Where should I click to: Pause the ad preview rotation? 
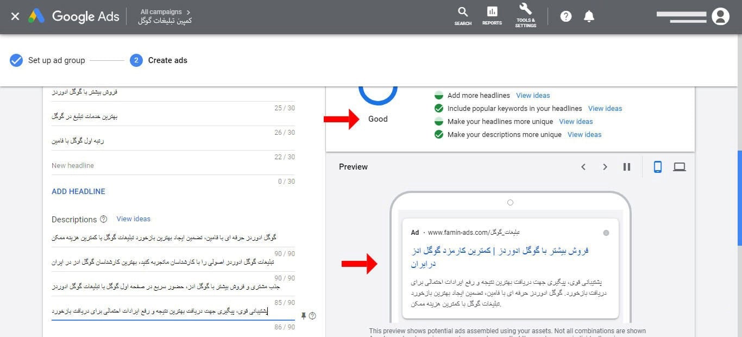click(627, 167)
